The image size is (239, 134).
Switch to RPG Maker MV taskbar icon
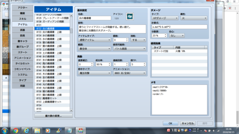81,131
